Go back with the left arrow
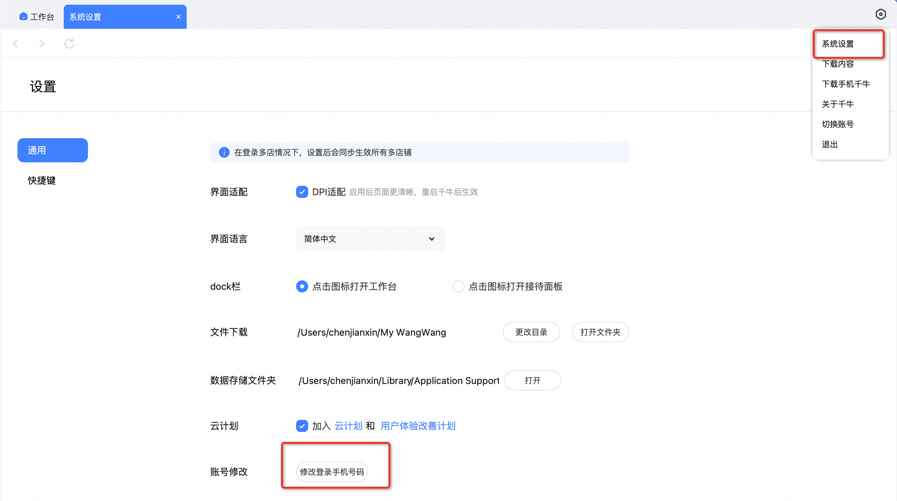This screenshot has height=501, width=897. [15, 44]
